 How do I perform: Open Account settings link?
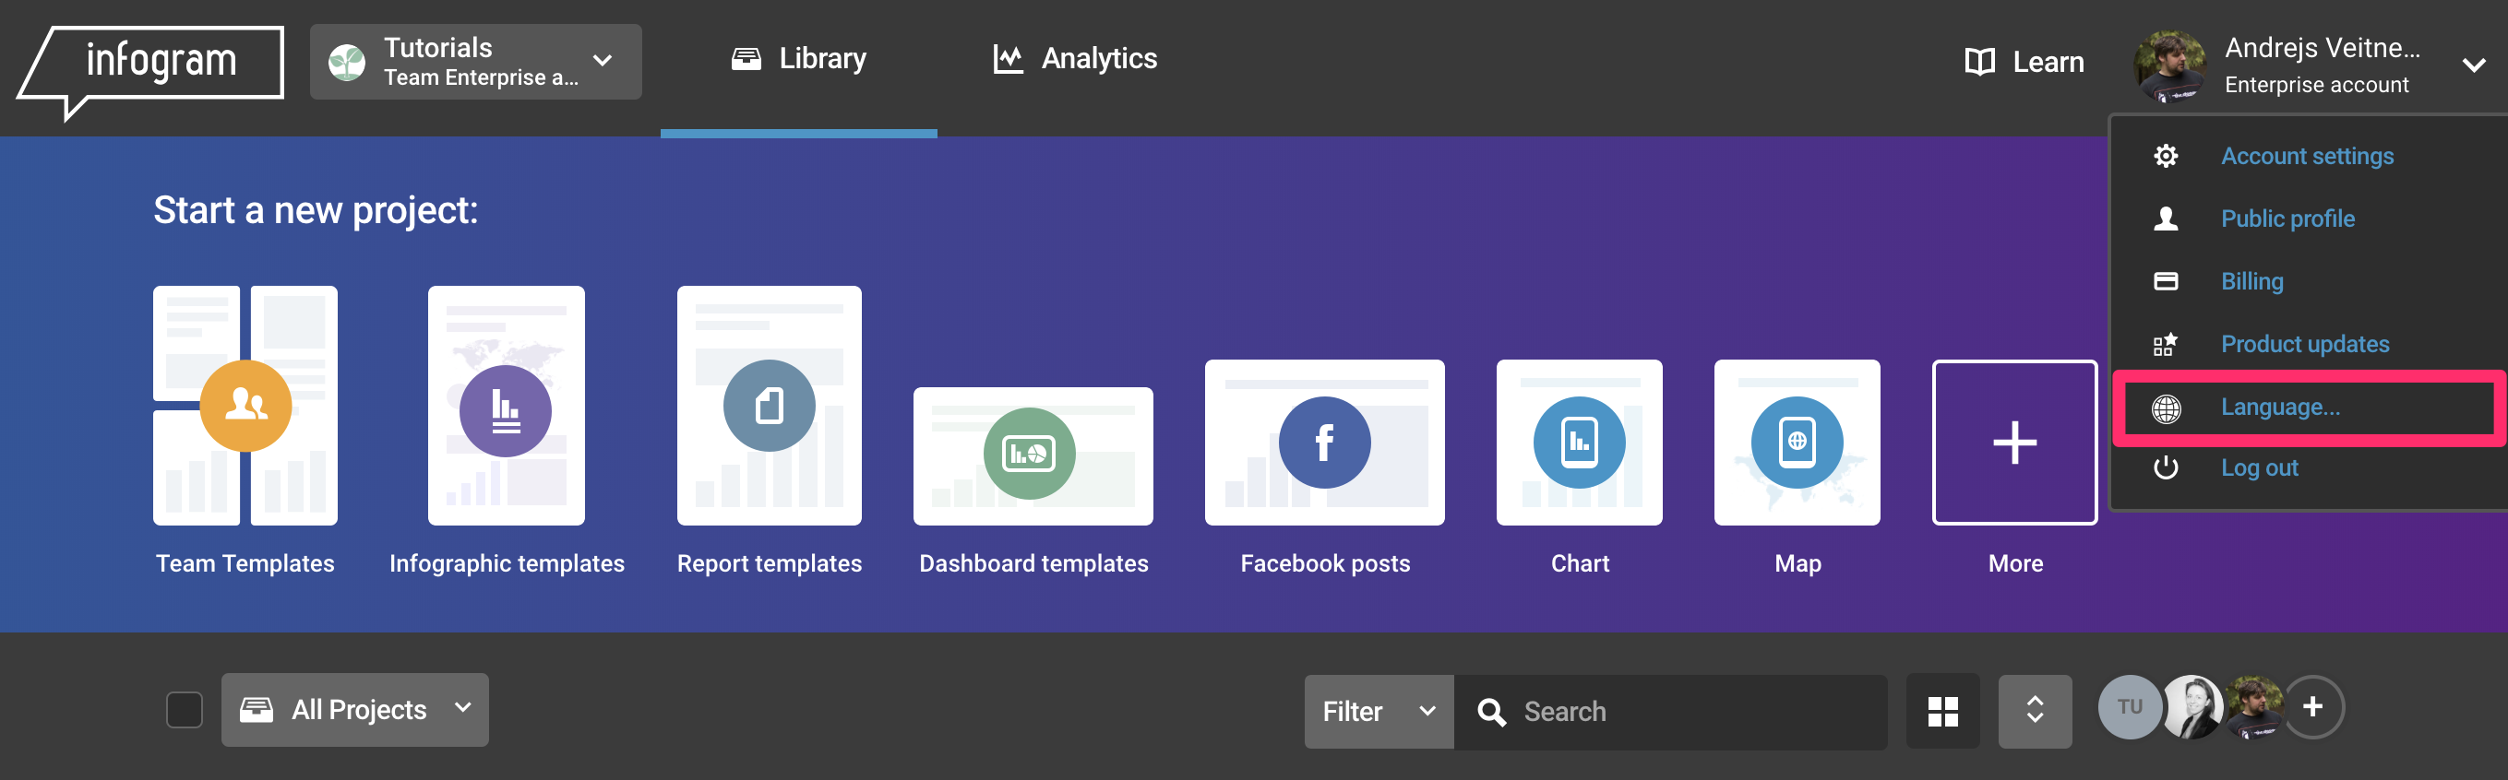[x=2307, y=156]
